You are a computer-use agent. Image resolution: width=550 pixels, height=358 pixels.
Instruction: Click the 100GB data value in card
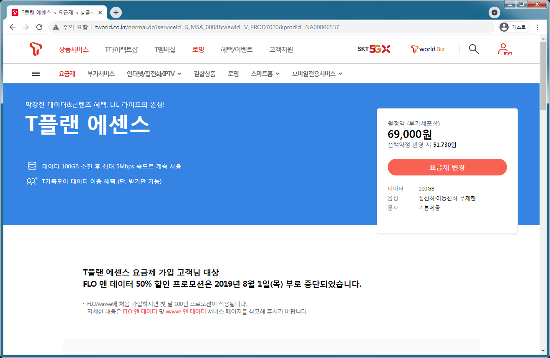[426, 189]
